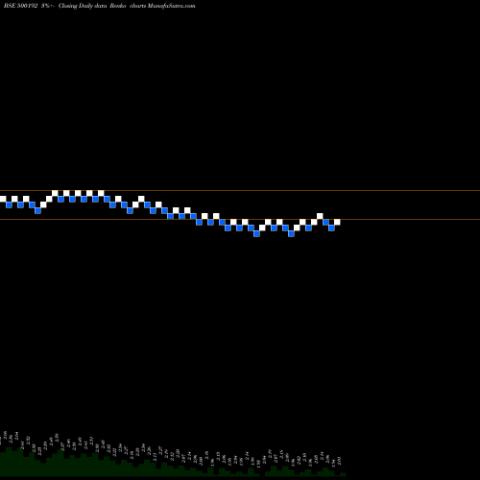Image resolution: width=480 pixels, height=480 pixels.
Task: Click the upper orange horizontal level line
Action: click(240, 191)
